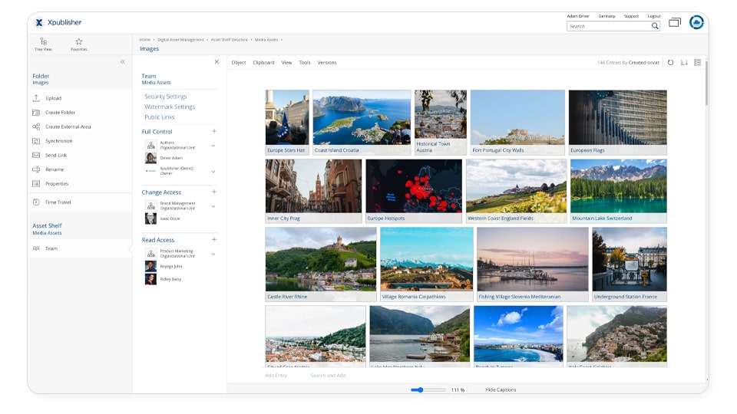This screenshot has width=737, height=414.
Task: Refresh the image list
Action: pos(671,62)
